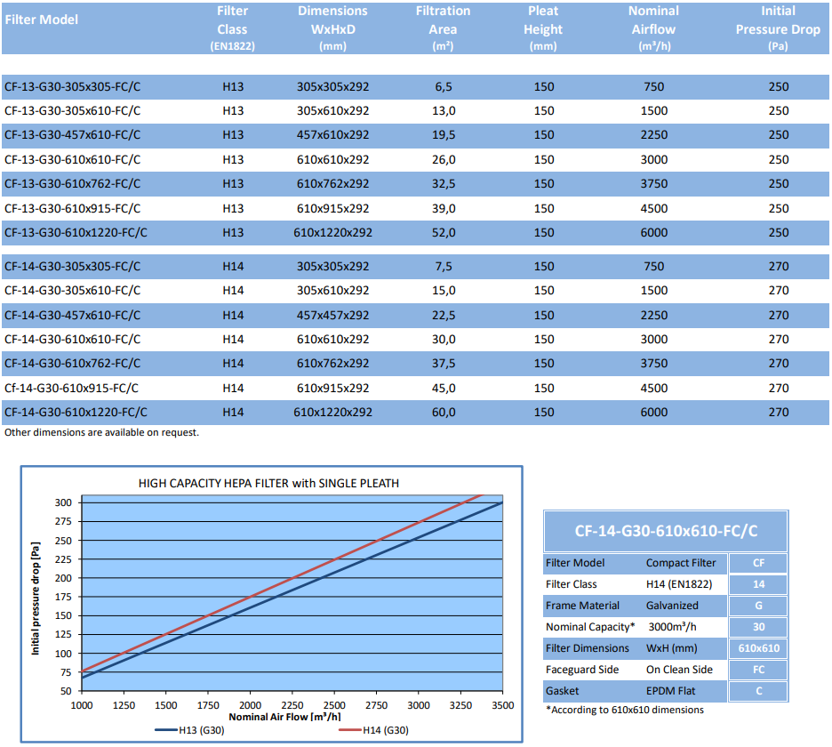Click the 6,5 filtration area value
Image resolution: width=832 pixels, height=747 pixels.
444,86
